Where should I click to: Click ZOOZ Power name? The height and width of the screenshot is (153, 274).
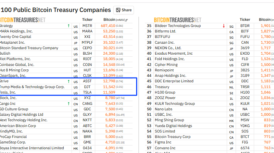[165, 98]
